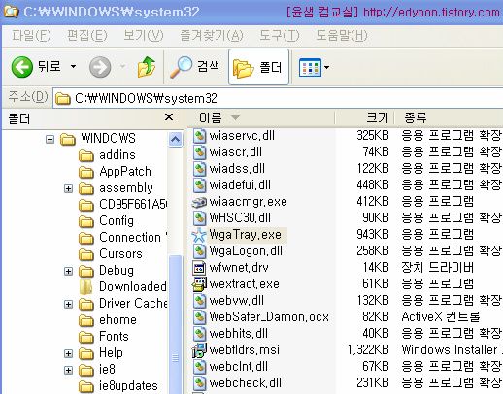Viewport: 503px width, 394px height.
Task: Expand the assembly folder node
Action: tap(68, 188)
